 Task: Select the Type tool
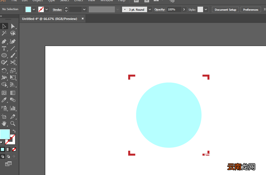click(x=4, y=48)
